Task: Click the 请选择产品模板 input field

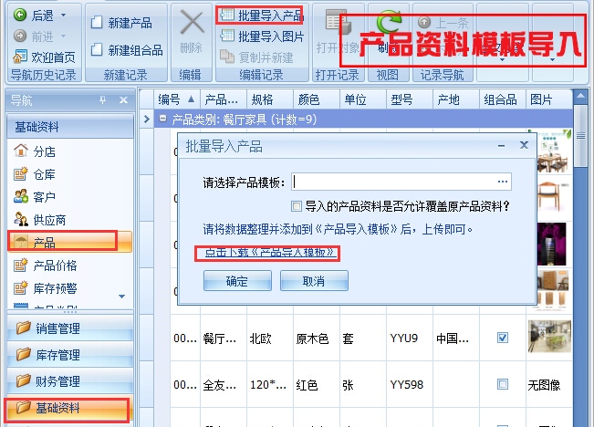Action: pos(394,182)
